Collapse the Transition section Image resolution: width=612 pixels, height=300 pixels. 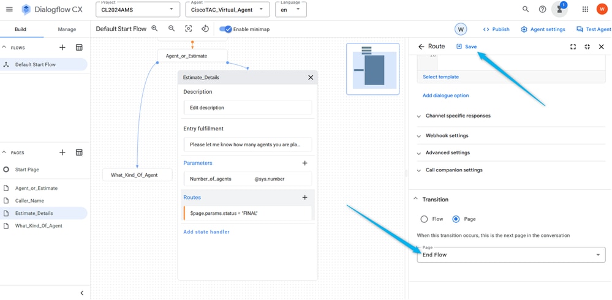pos(416,200)
